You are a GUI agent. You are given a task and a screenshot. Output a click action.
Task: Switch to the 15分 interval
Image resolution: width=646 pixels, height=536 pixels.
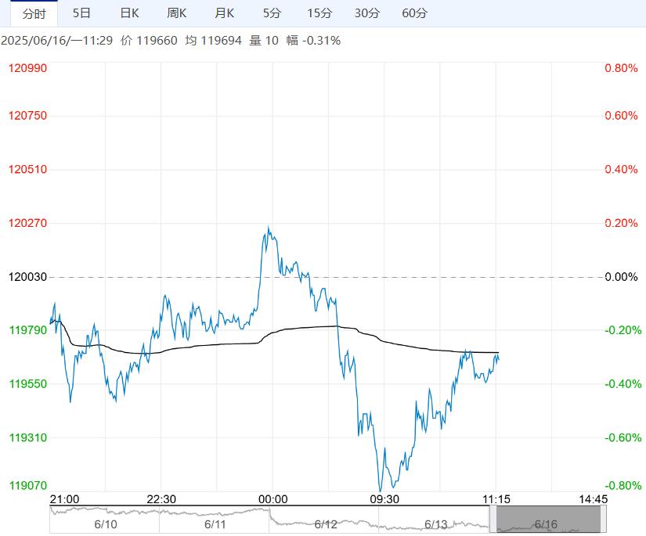coord(319,13)
